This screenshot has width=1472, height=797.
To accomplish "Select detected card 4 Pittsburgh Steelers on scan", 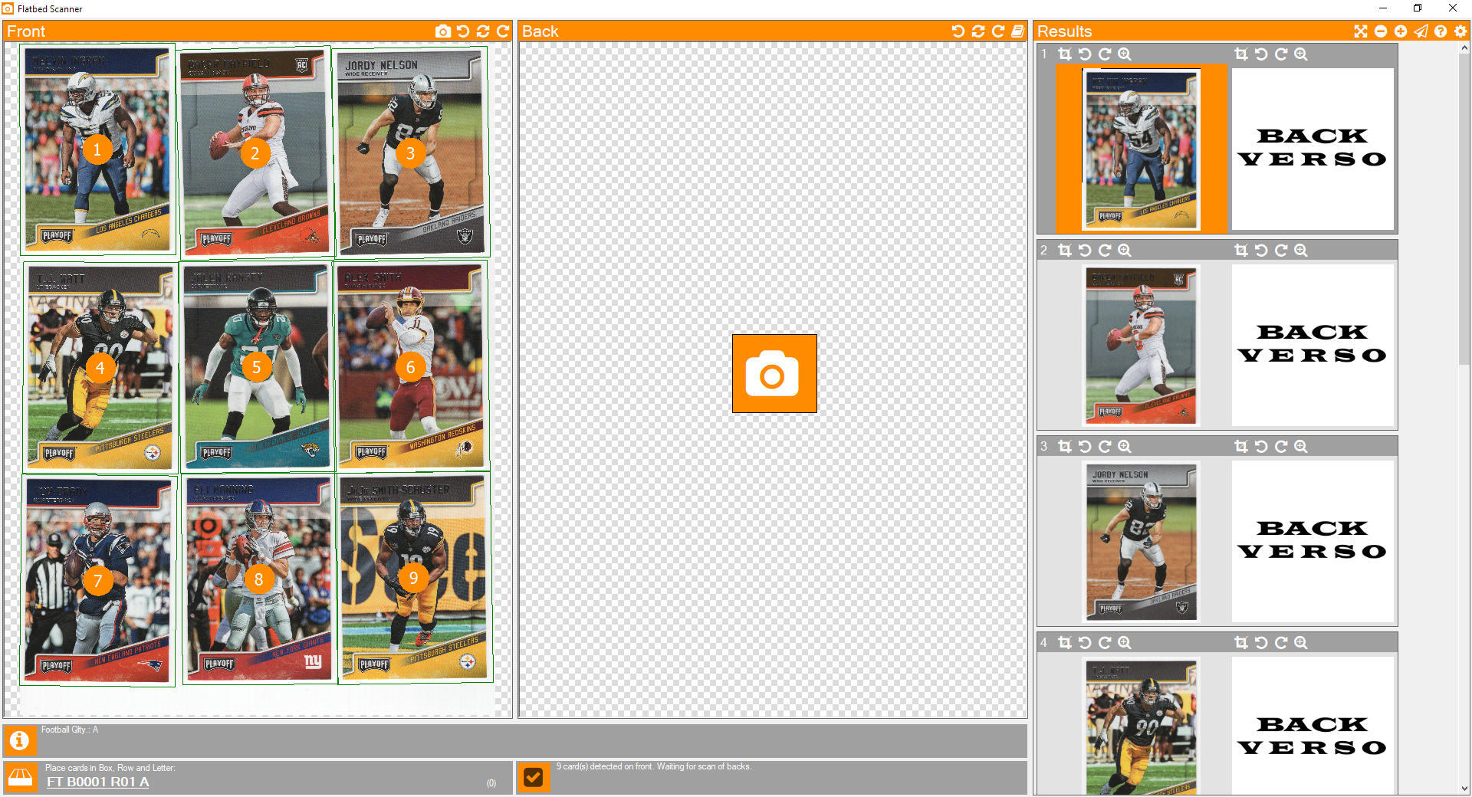I will pos(100,368).
